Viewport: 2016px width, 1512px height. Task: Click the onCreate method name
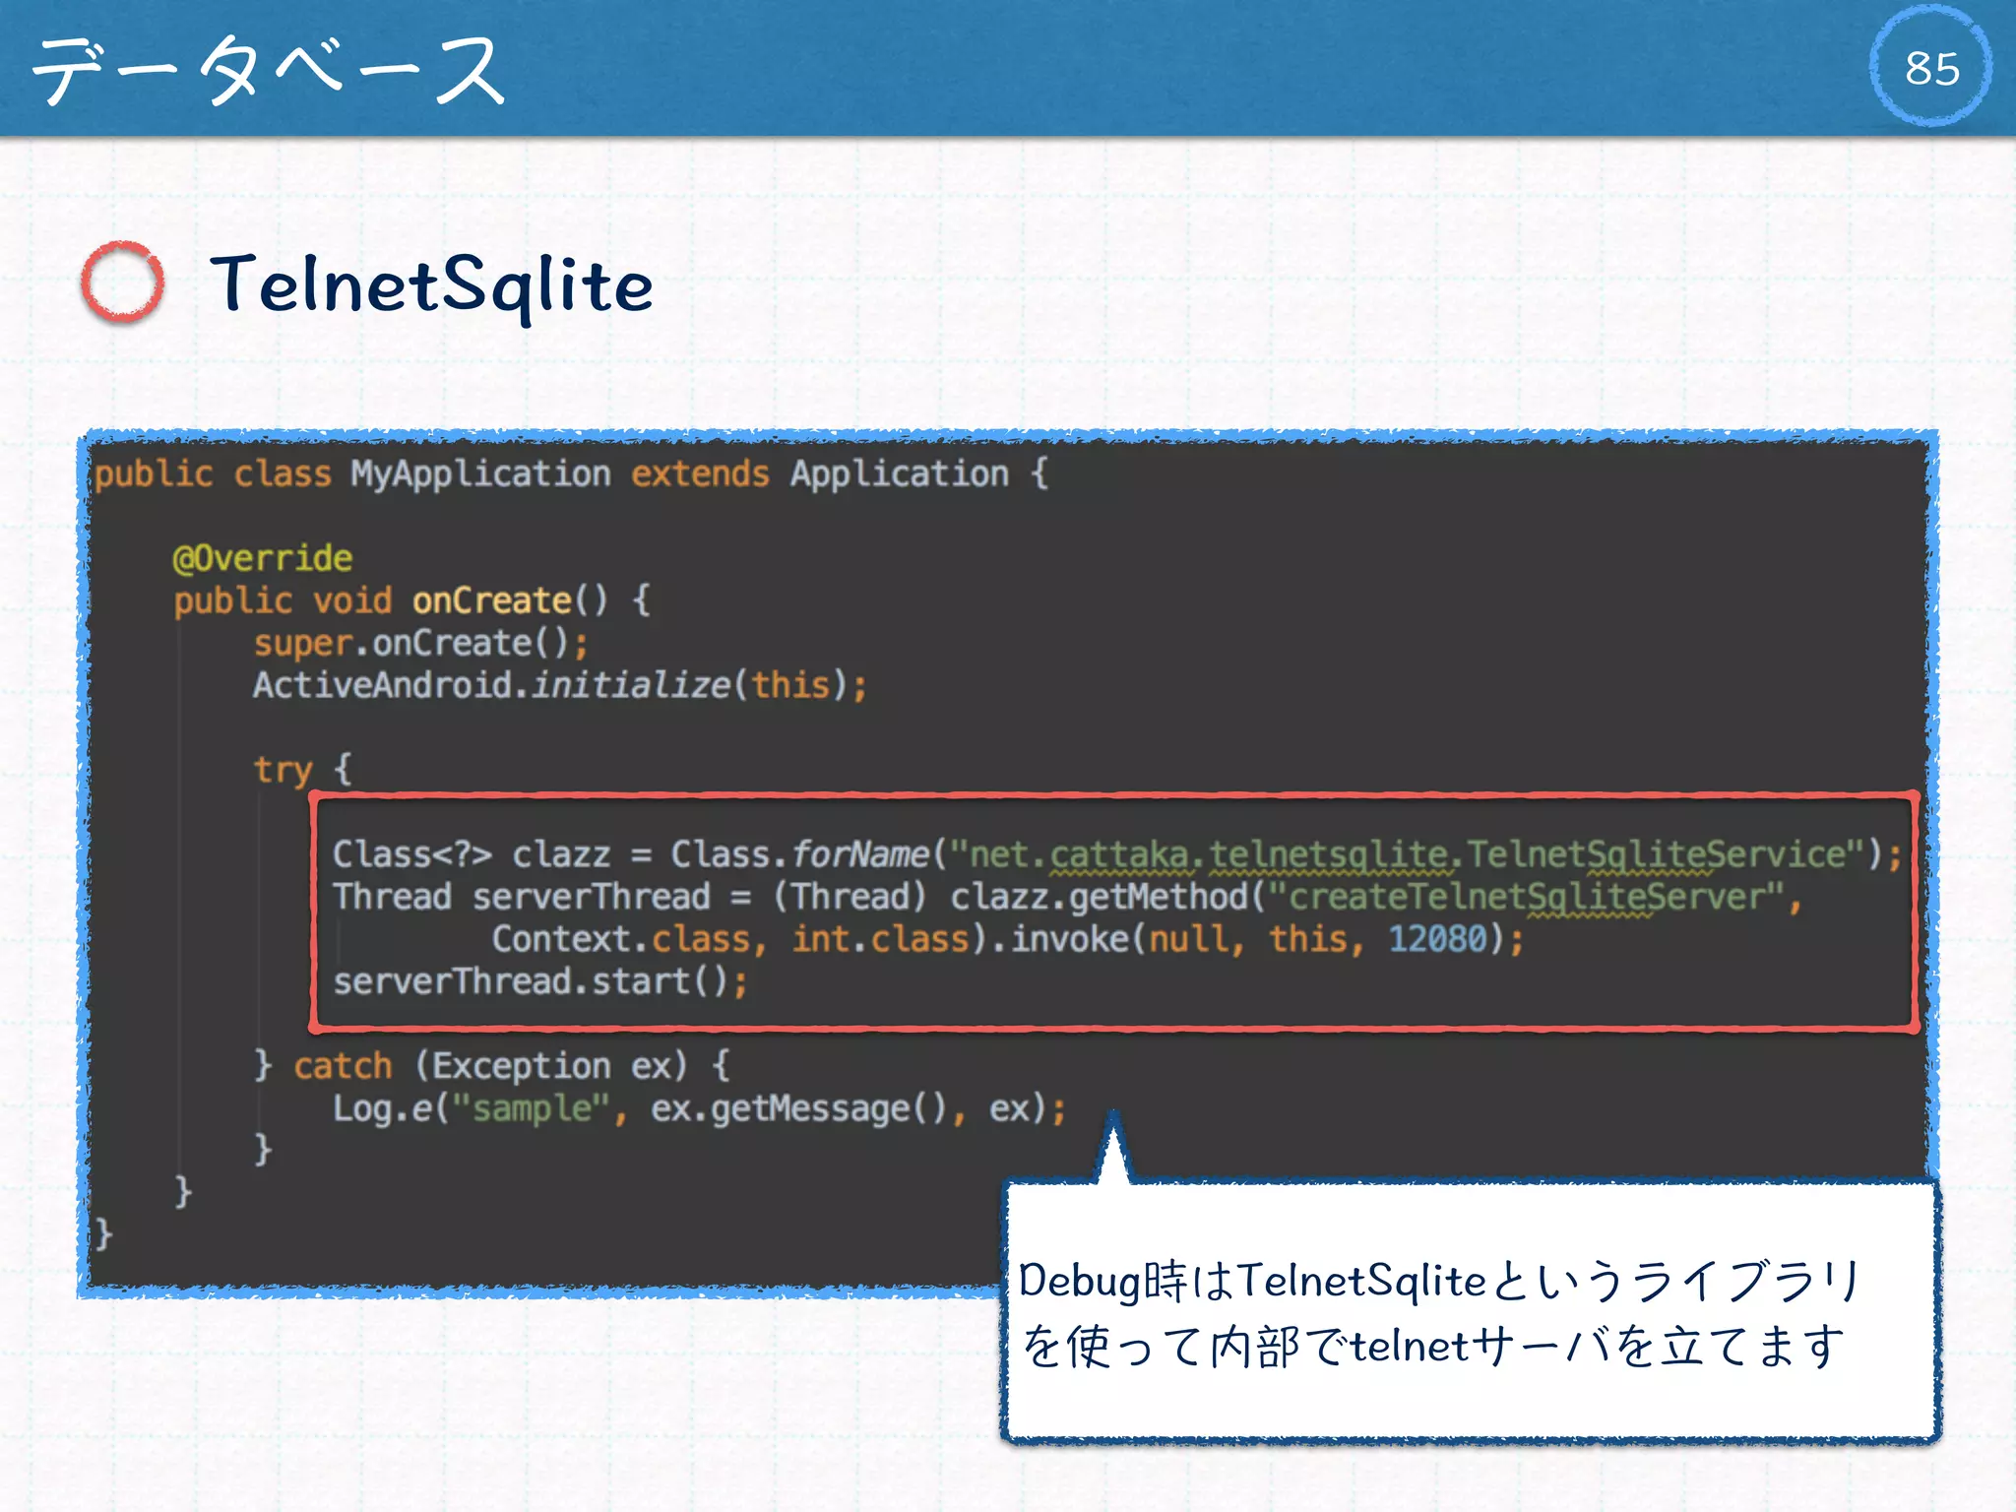pos(491,600)
